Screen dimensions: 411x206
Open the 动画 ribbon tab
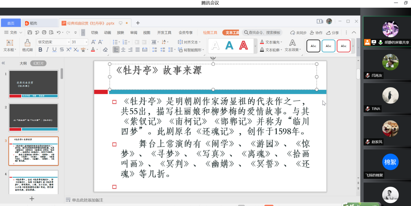click(107, 33)
